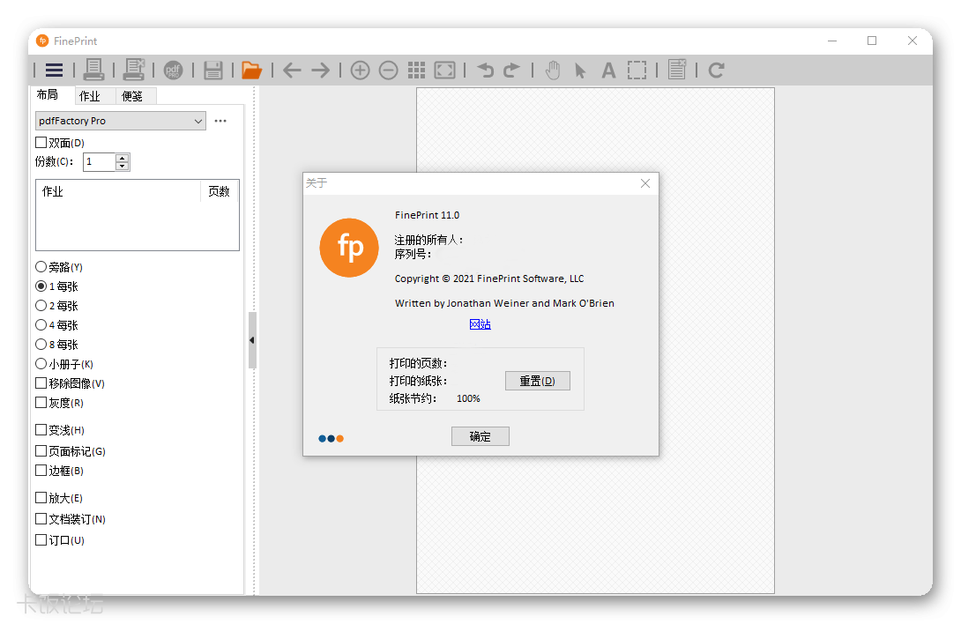Click the 作业 column header
The height and width of the screenshot is (624, 961).
click(x=118, y=191)
